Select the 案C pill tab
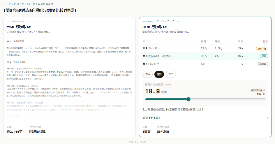 [171, 74]
